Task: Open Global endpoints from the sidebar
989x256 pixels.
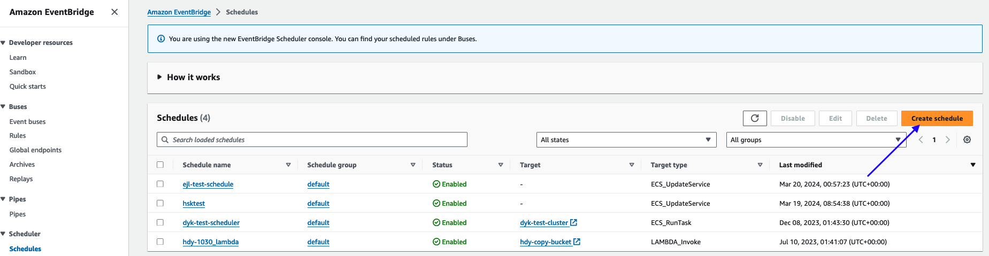Action: [35, 150]
